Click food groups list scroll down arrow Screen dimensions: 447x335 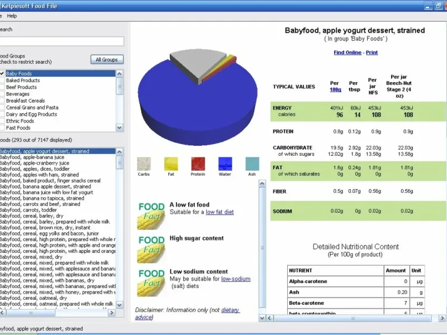pyautogui.click(x=120, y=127)
